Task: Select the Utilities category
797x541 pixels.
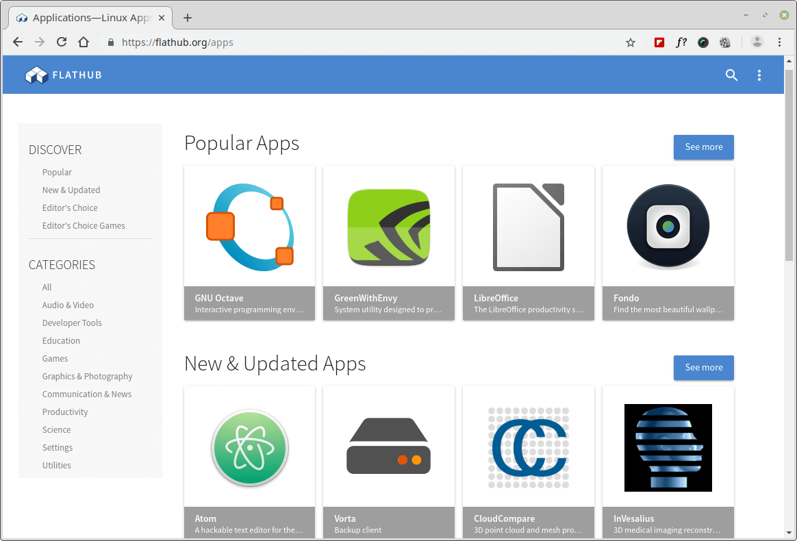Action: pos(56,465)
